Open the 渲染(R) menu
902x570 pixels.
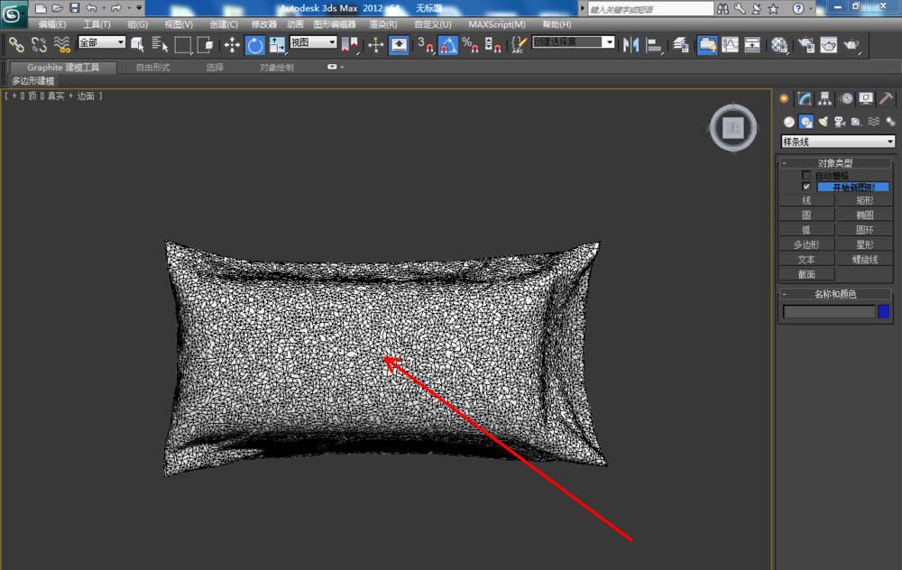point(383,24)
